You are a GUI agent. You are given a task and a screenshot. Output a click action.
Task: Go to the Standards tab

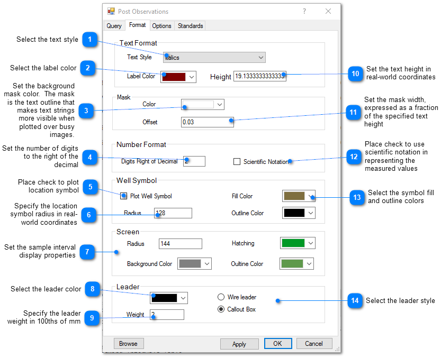tap(190, 26)
